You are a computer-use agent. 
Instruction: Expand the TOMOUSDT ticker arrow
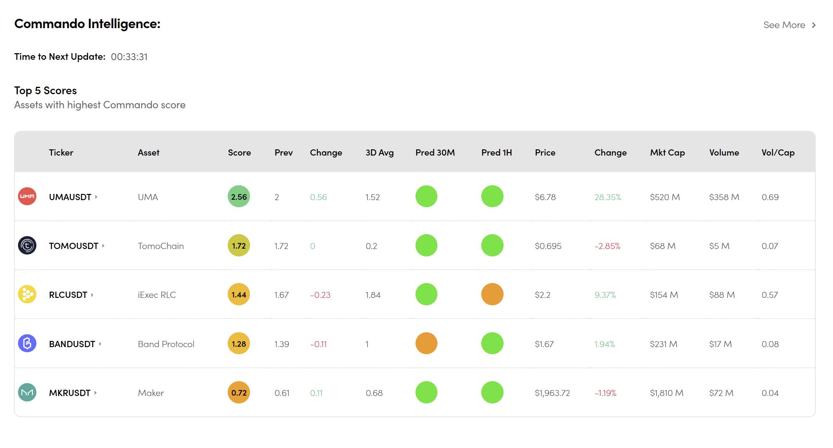tap(103, 246)
